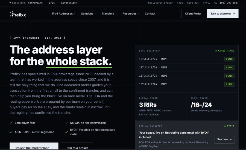Click the /16–/24 block sizes stat
Image resolution: width=246 pixels, height=150 pixels.
coord(201,105)
